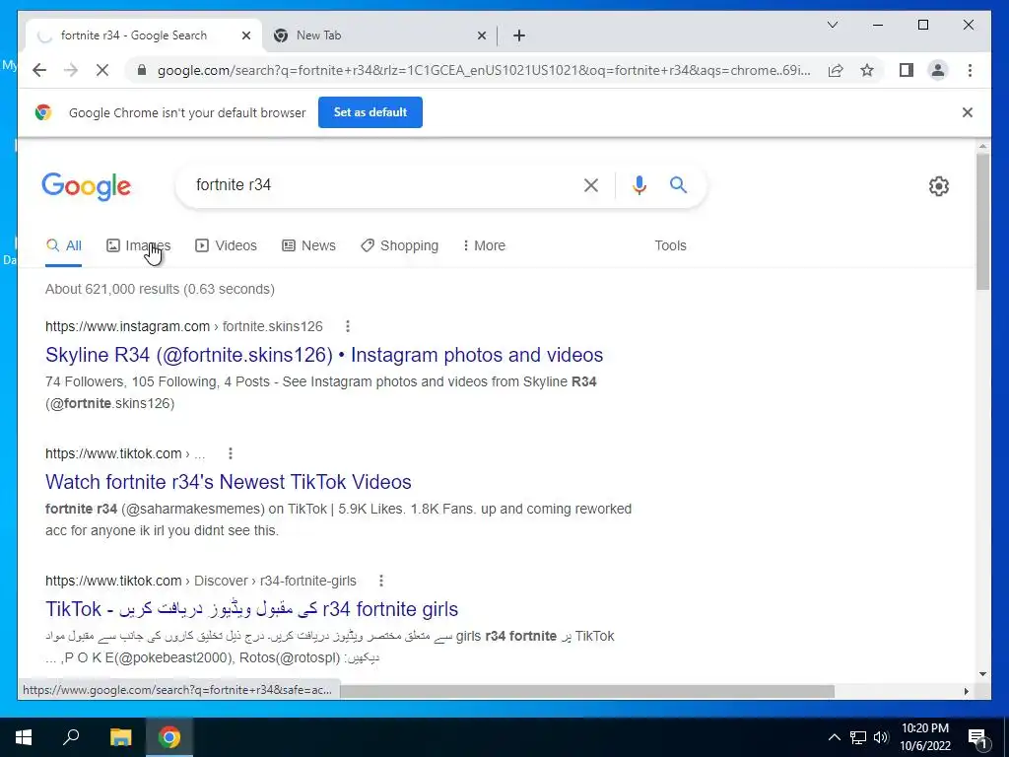Show hidden system tray icons
This screenshot has width=1009, height=757.
point(834,737)
